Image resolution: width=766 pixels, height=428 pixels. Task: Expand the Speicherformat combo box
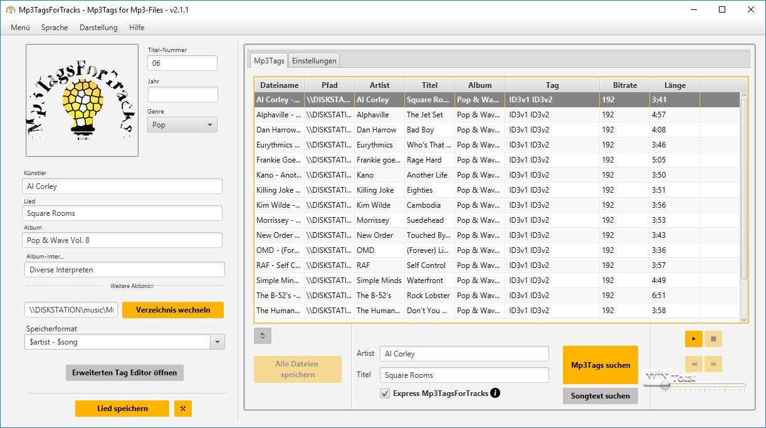click(x=218, y=342)
